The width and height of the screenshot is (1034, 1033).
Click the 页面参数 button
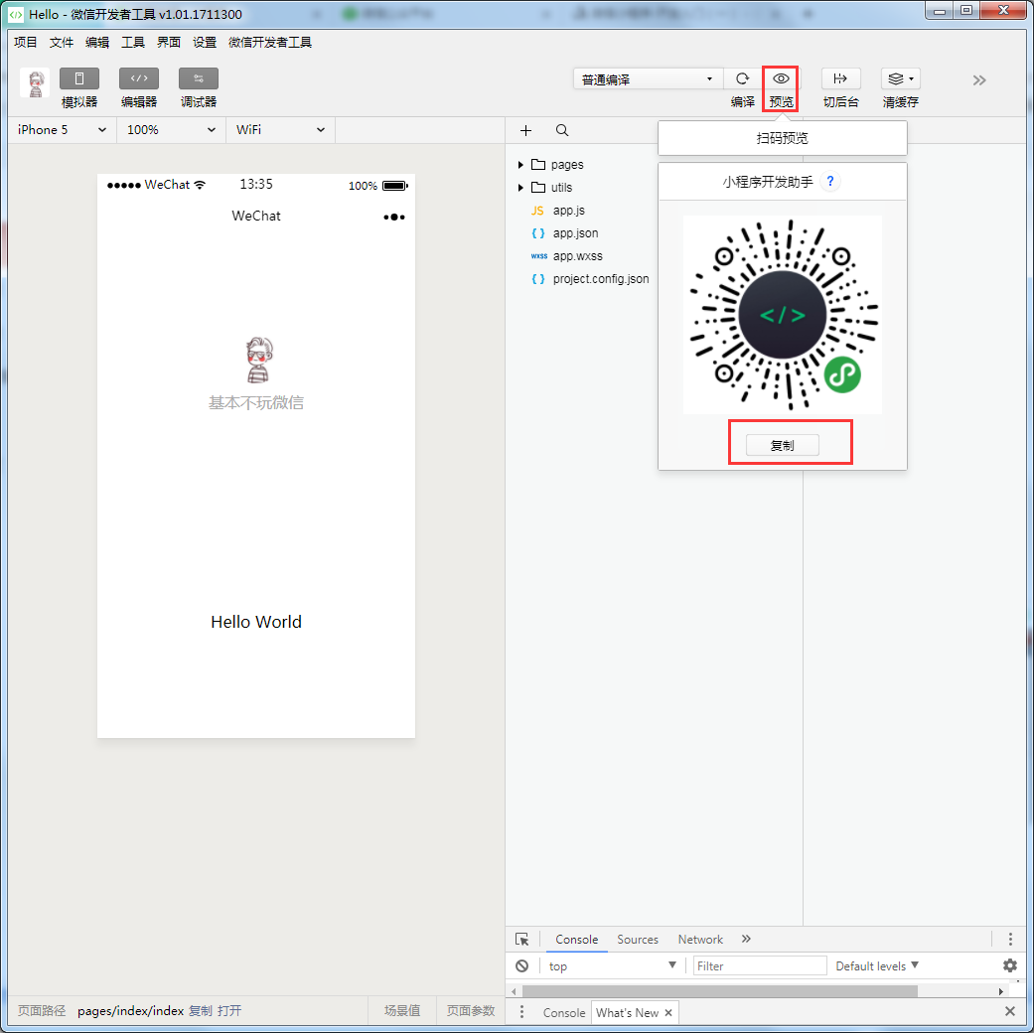pos(470,1010)
